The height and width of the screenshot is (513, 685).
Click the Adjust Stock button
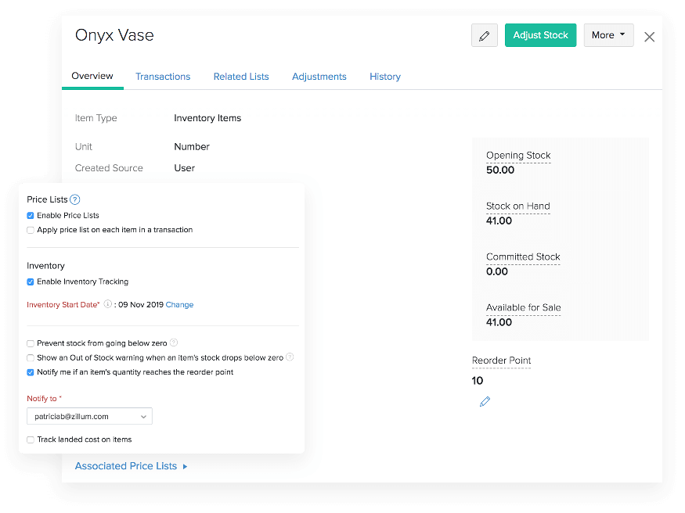click(x=540, y=35)
